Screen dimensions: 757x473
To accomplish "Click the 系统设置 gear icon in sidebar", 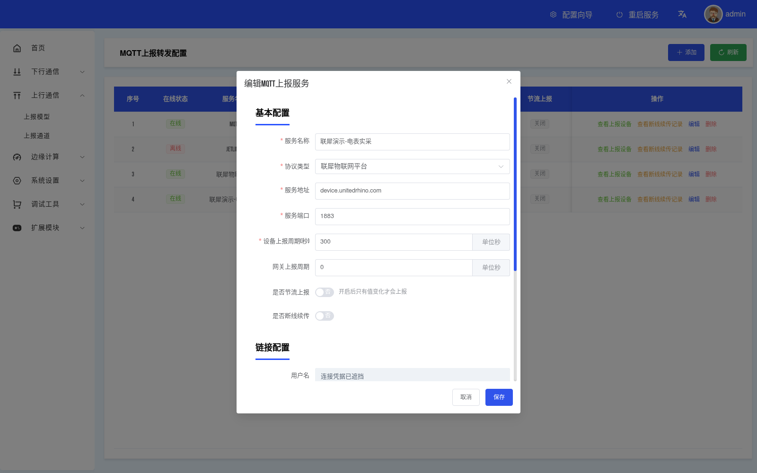I will [x=17, y=181].
